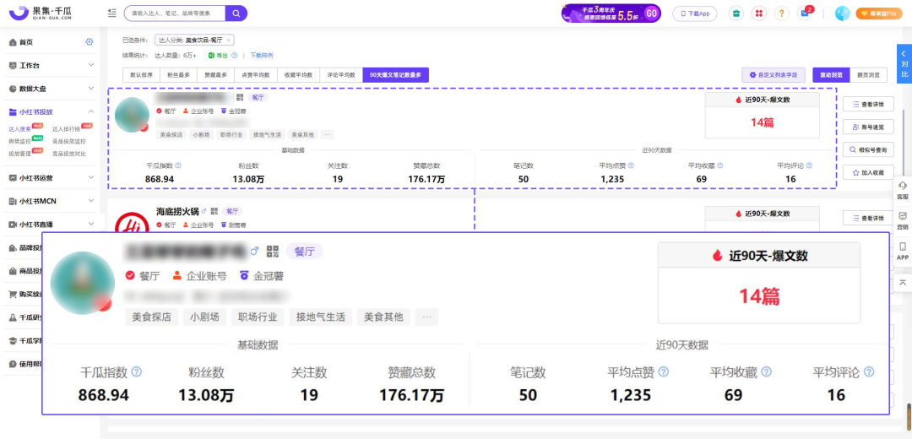Remove the 美食饮品-餐厅 filter chip

click(x=229, y=41)
